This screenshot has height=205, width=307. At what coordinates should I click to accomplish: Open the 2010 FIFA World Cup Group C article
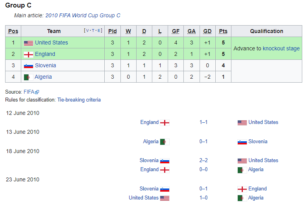[83, 16]
